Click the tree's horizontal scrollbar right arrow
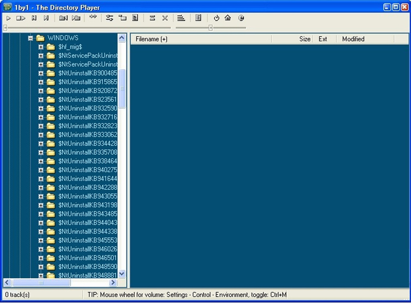Image resolution: width=411 pixels, height=303 pixels. [x=113, y=282]
